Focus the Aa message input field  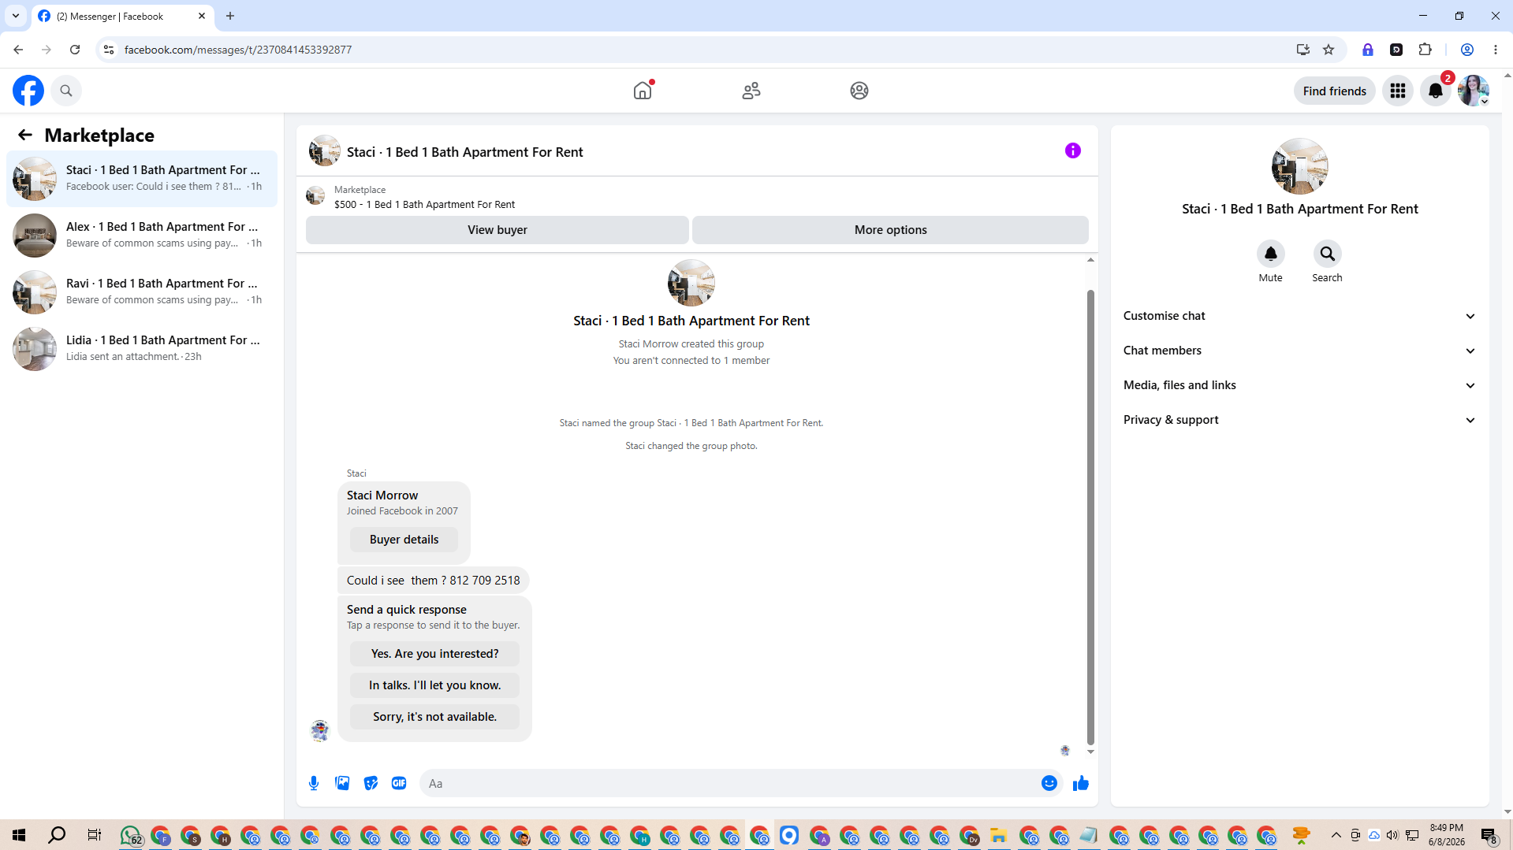pos(729,783)
